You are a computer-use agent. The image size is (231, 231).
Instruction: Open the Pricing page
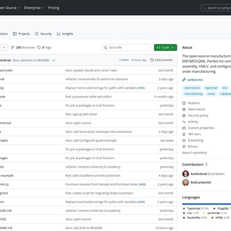tap(54, 8)
